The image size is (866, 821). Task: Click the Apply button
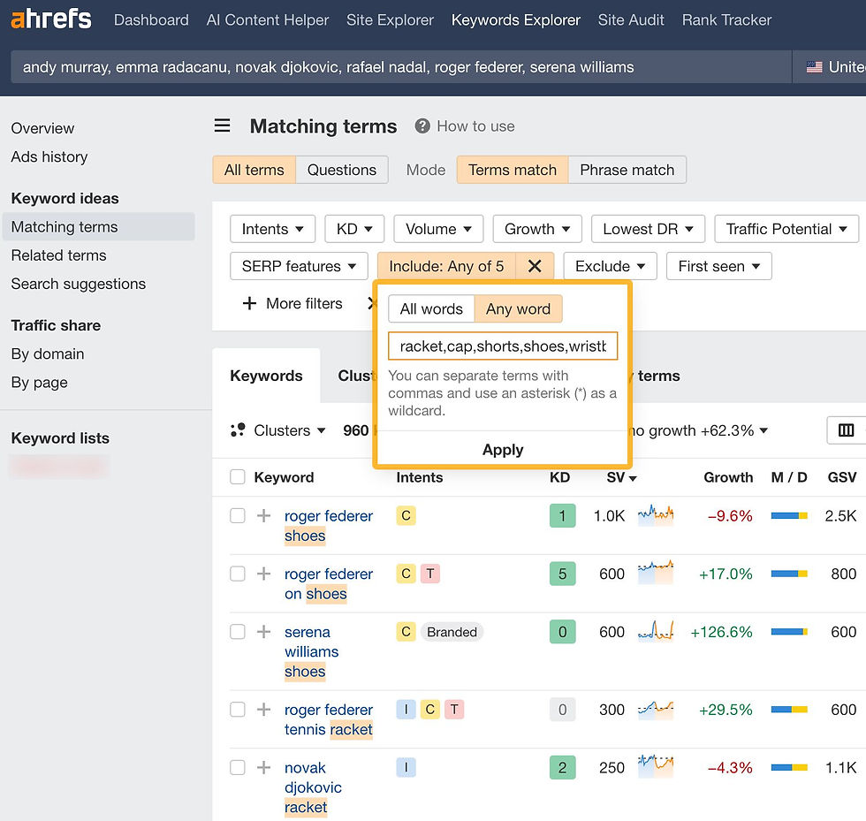pos(502,449)
